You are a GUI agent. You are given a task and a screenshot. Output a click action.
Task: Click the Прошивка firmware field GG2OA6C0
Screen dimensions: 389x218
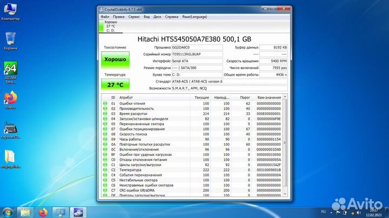coord(197,47)
